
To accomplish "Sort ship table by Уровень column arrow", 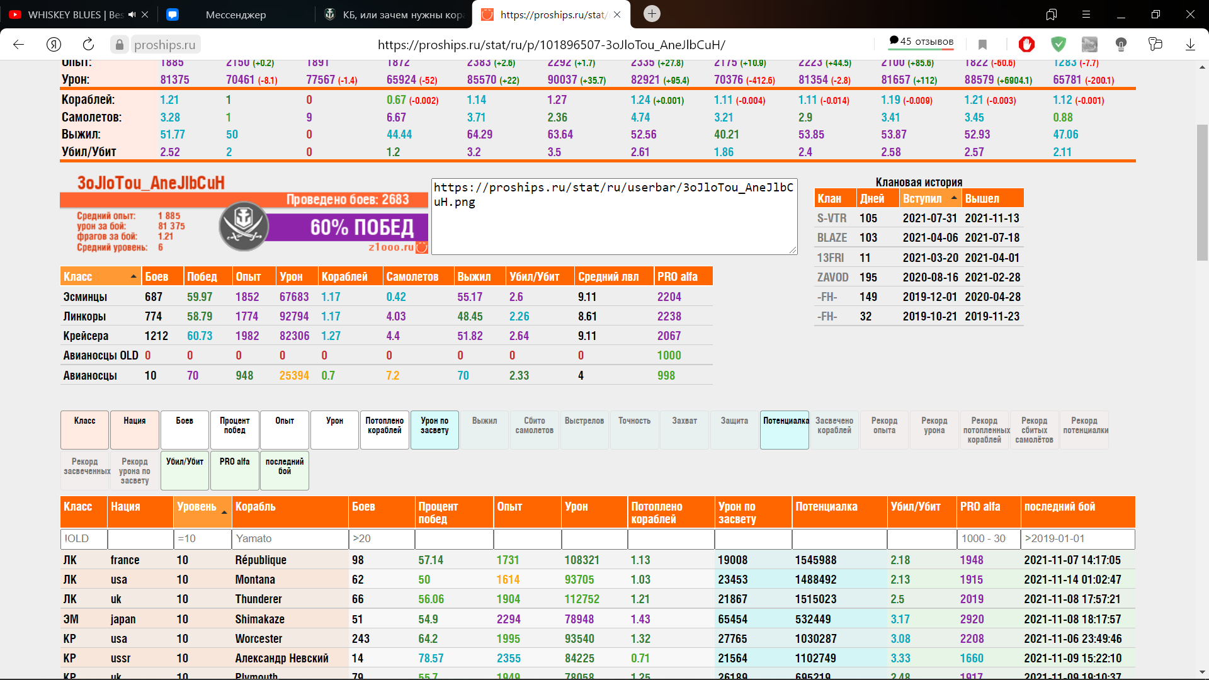I will click(x=224, y=512).
